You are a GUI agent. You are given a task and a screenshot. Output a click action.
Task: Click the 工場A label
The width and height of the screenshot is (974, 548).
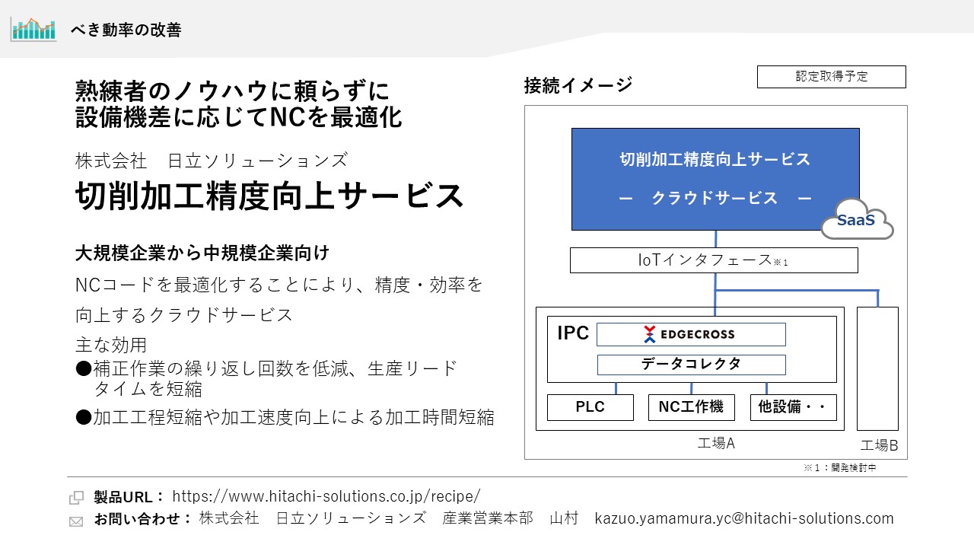coord(716,443)
